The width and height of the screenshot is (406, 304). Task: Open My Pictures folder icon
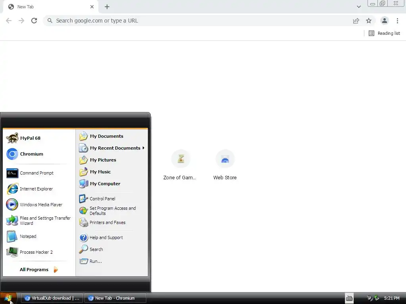click(83, 160)
